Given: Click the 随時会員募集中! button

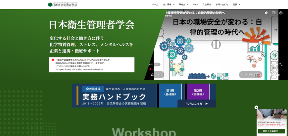Looking at the screenshot, I should point(271,131).
